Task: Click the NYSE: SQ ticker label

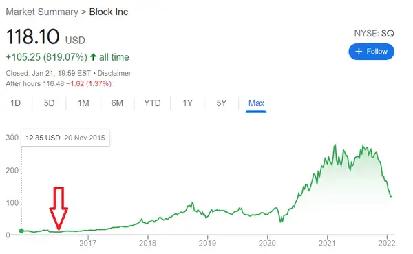Action: 374,34
